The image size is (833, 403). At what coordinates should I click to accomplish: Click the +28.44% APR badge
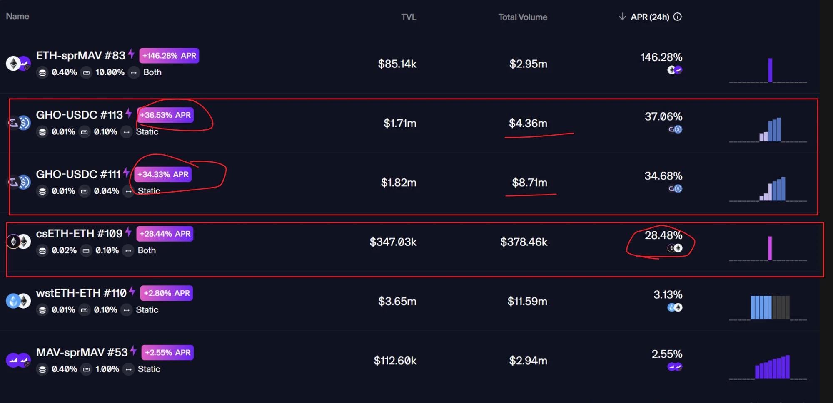pos(165,234)
